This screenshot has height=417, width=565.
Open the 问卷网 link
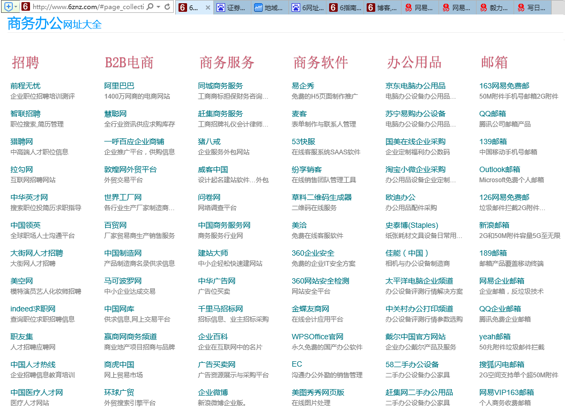tap(209, 197)
